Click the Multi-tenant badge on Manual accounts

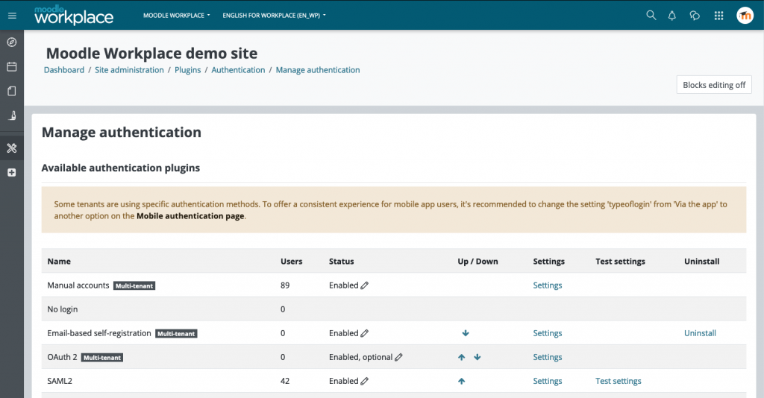tap(134, 286)
